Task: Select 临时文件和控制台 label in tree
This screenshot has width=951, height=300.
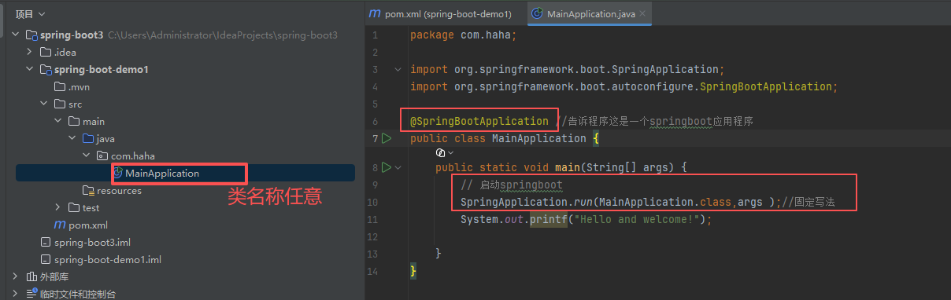Action: (78, 294)
